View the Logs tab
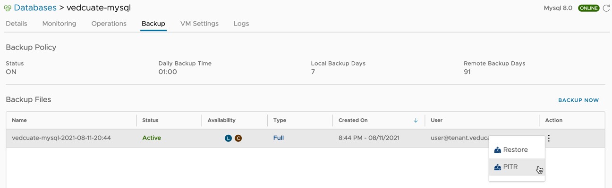Viewport: 612px width, 188px height. [x=241, y=24]
